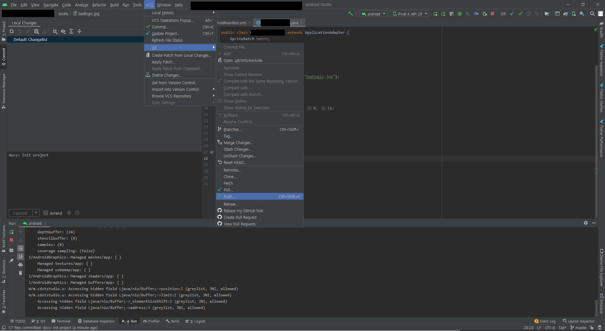Toggle the Soft-Wrap icon in Run console

(x=20, y=248)
